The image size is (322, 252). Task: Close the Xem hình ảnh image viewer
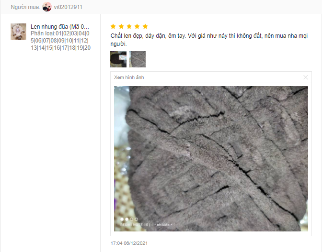coord(306,77)
